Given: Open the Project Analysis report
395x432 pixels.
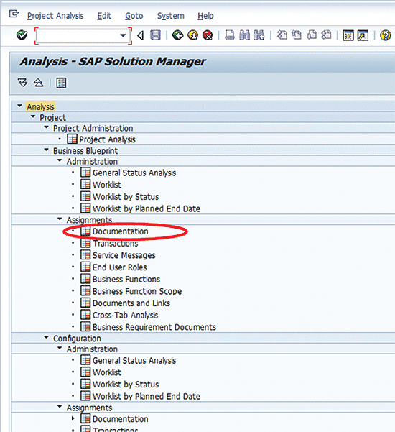Looking at the screenshot, I should pos(107,139).
